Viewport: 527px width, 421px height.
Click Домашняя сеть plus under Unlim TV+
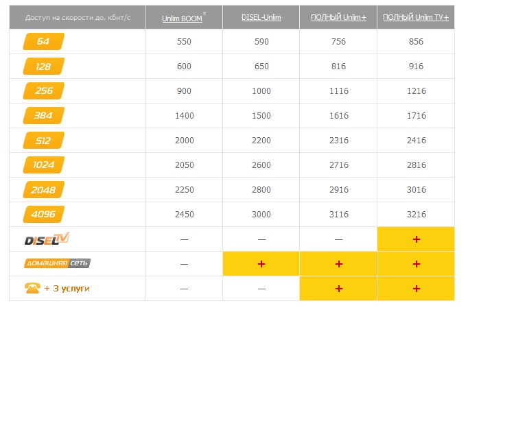(417, 264)
